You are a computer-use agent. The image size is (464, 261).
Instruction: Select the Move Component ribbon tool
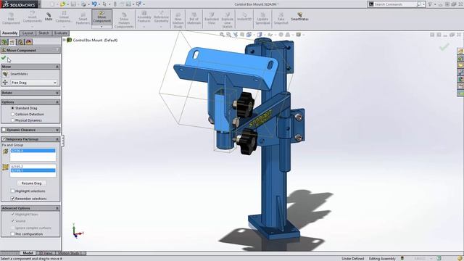tap(101, 17)
